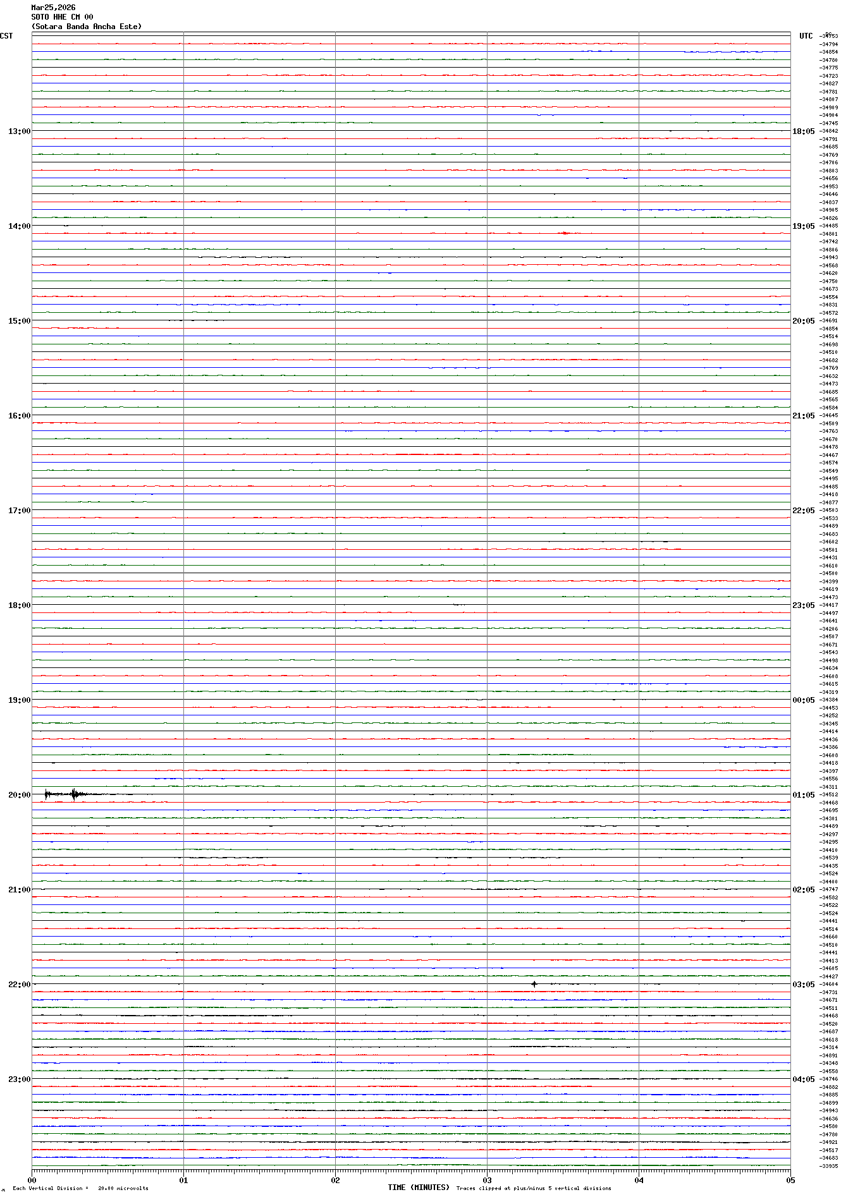Screen dimensions: 841x1197
Task: Click the 02 minute tick on bottom axis
Action: [335, 1180]
